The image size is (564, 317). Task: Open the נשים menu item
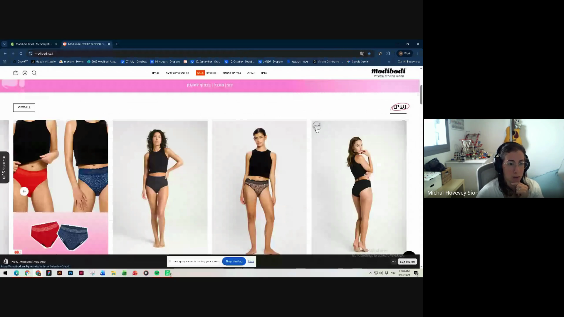[264, 73]
